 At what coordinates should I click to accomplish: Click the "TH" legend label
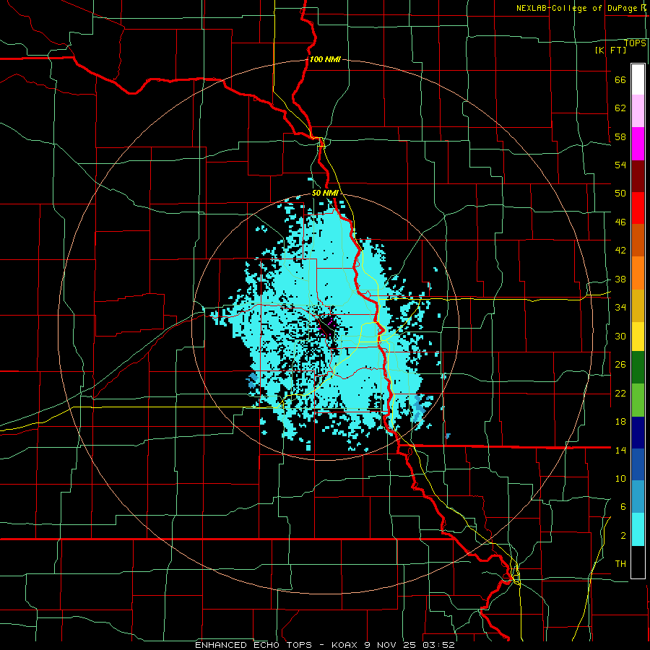[x=620, y=563]
